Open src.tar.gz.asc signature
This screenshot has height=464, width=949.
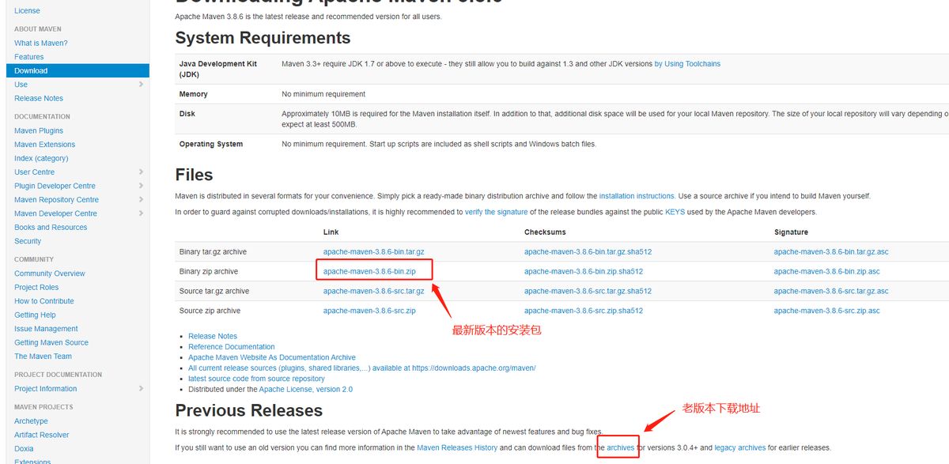click(831, 292)
